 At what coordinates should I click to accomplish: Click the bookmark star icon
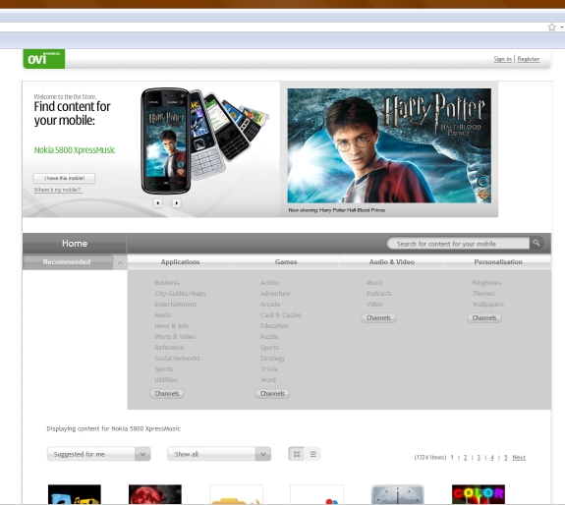click(x=551, y=28)
